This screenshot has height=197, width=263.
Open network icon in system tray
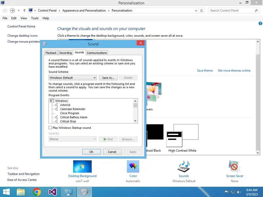(x=233, y=192)
